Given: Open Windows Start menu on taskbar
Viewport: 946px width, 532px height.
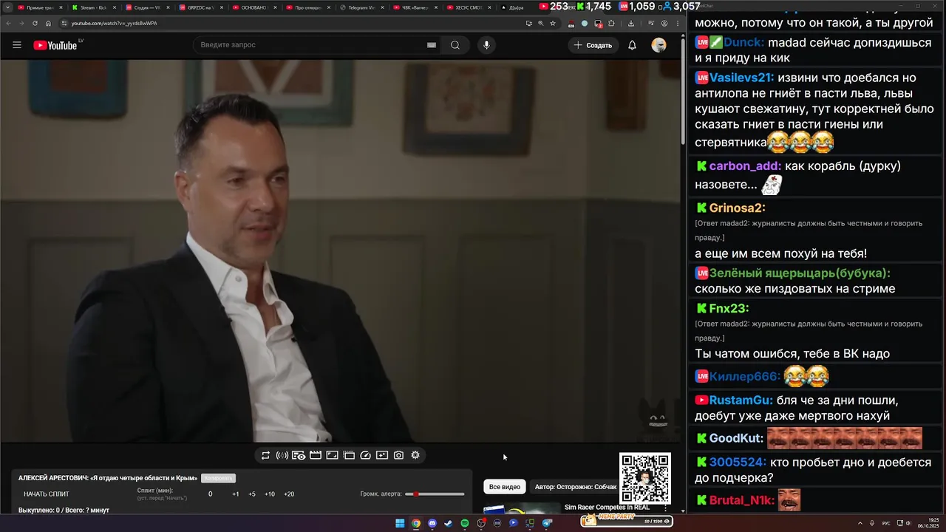Looking at the screenshot, I should tap(400, 523).
